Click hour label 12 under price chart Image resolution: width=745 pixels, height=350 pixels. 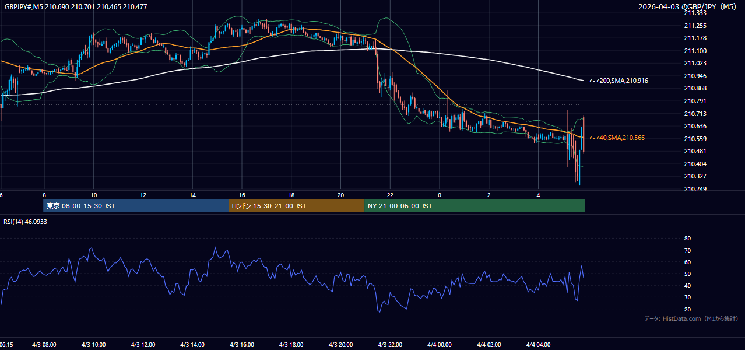[143, 195]
